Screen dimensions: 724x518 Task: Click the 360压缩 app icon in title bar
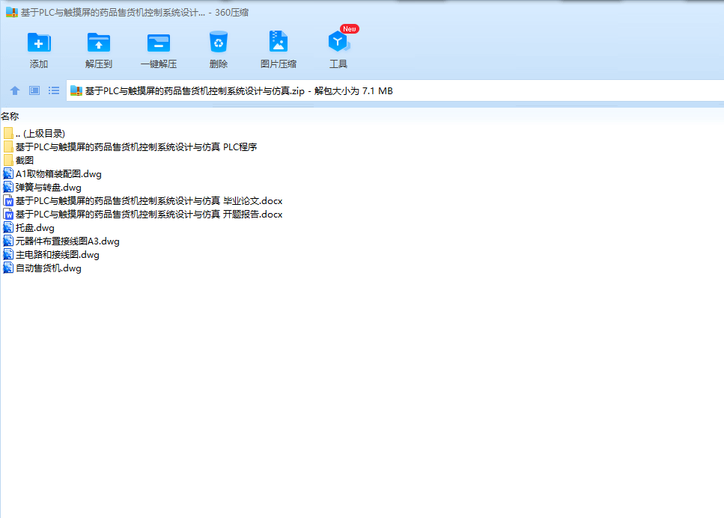12,13
